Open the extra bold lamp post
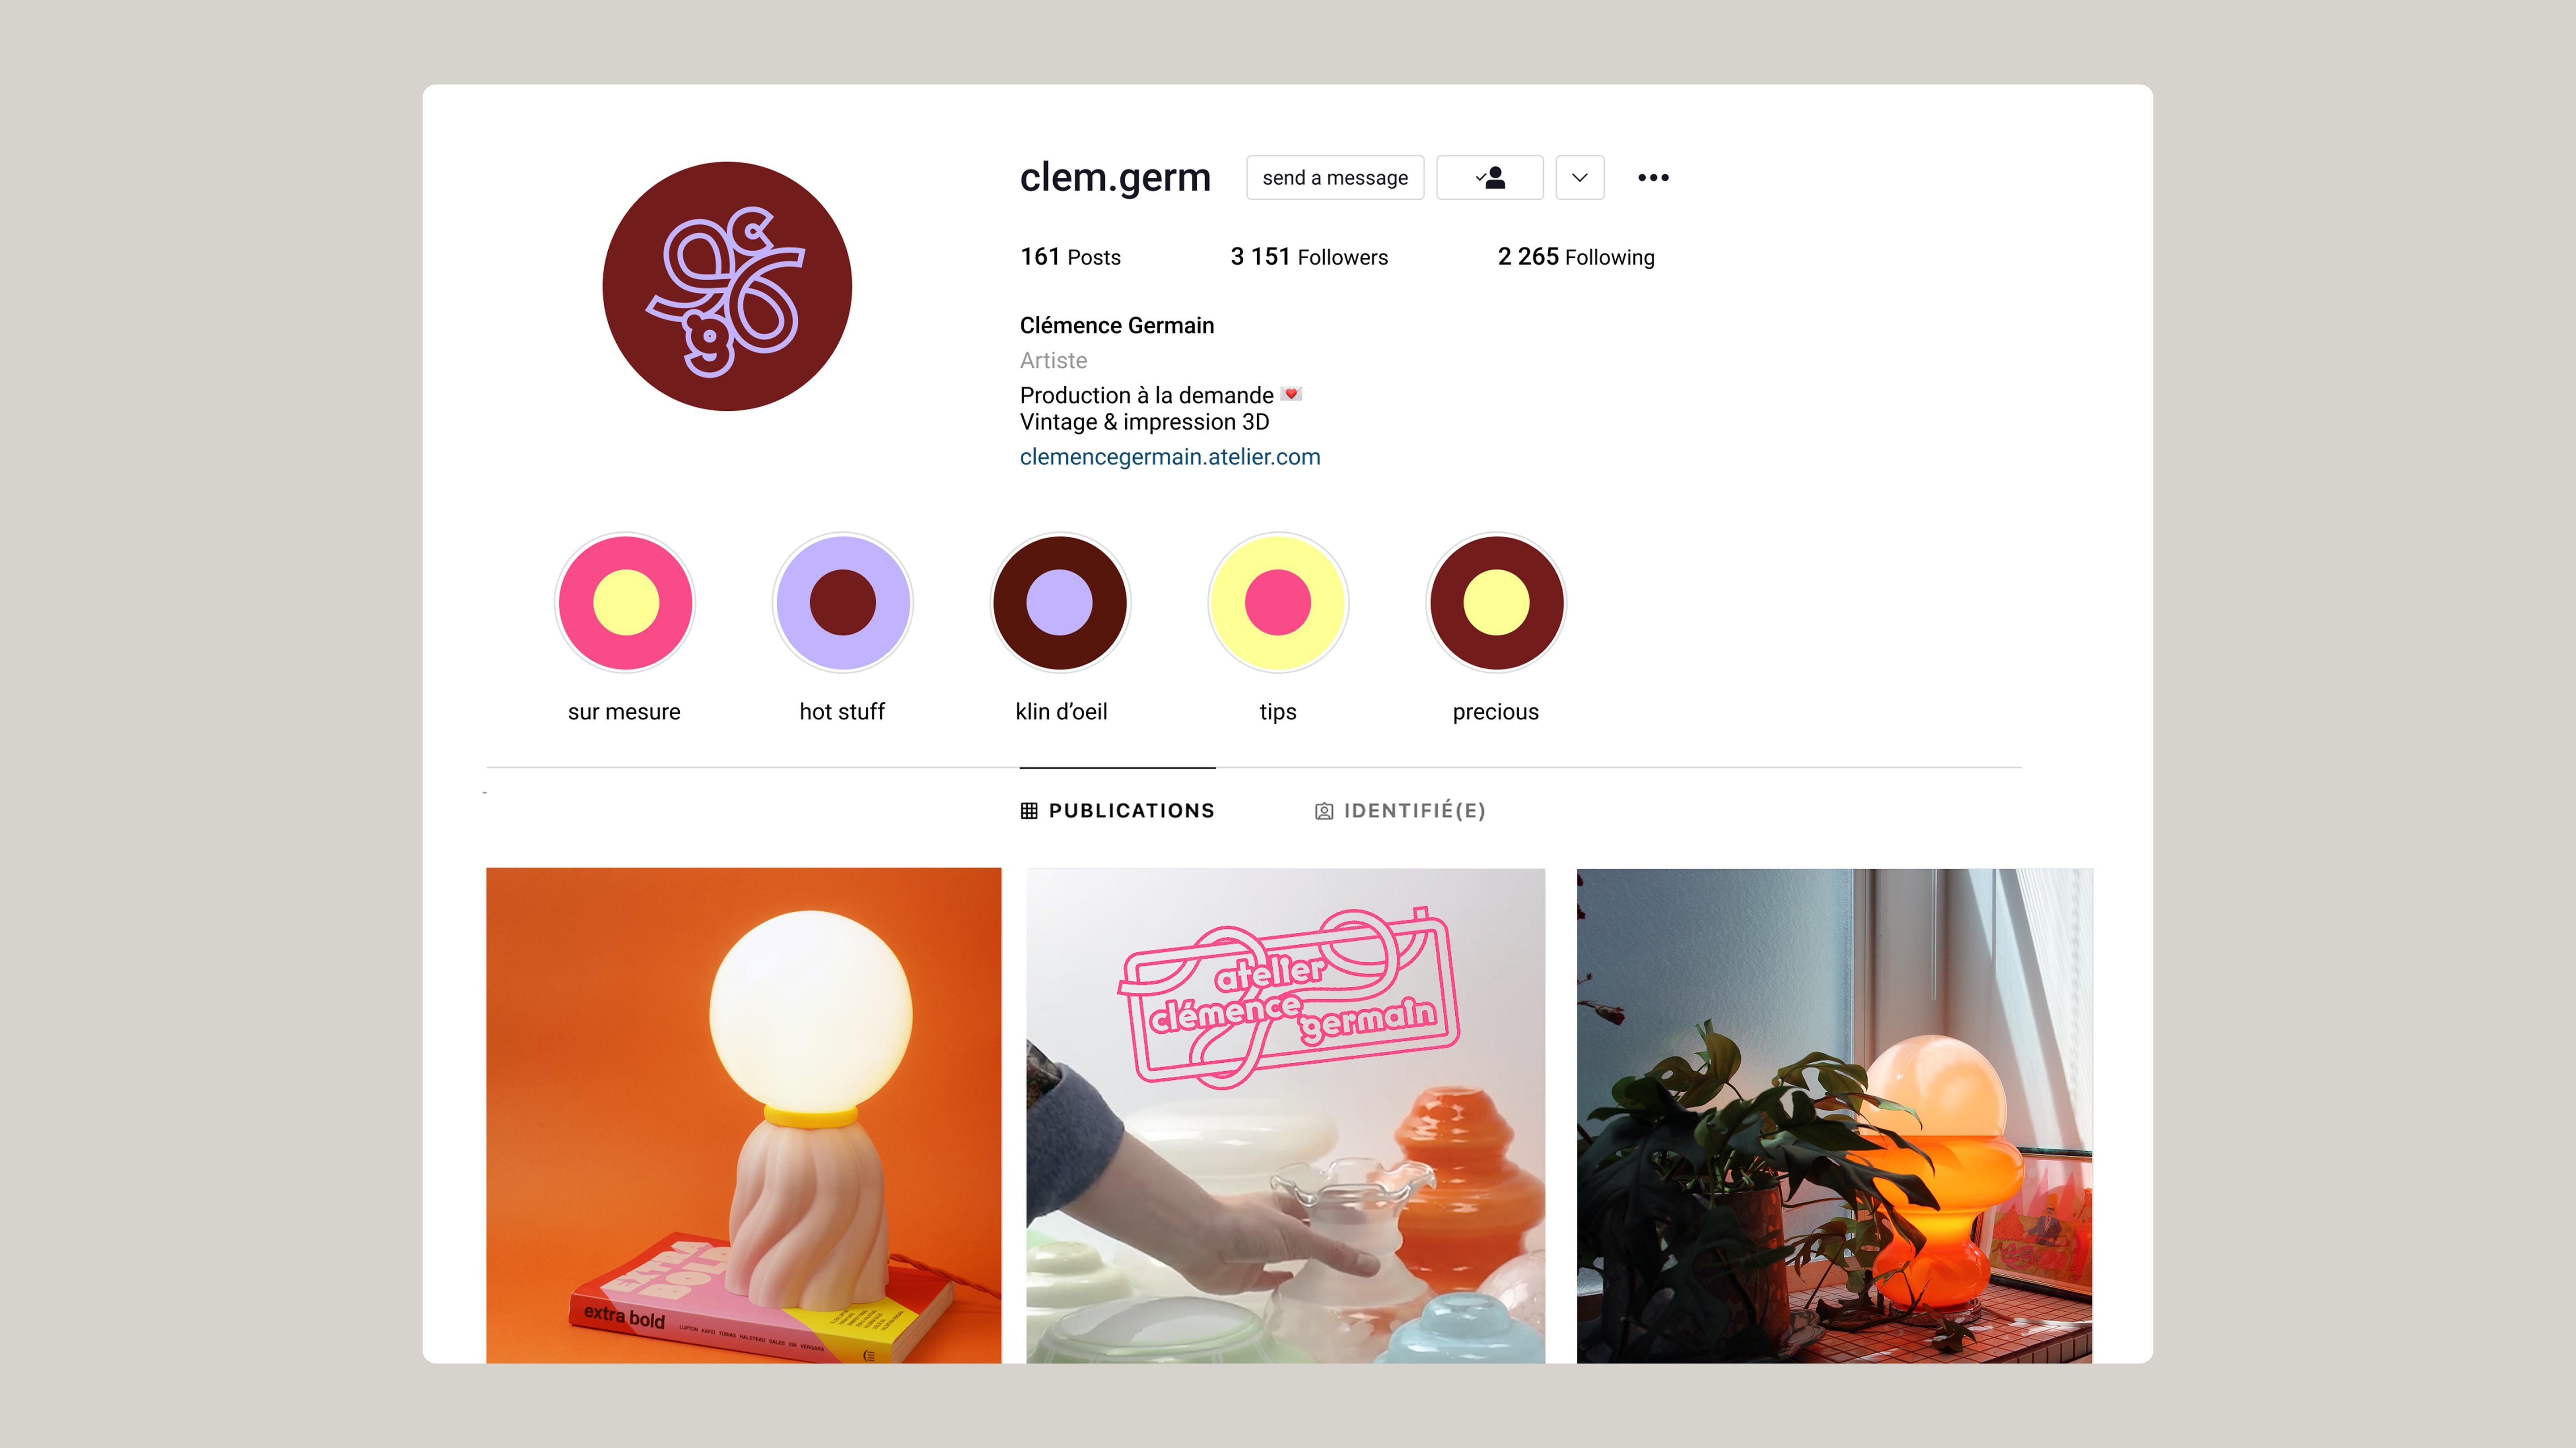Screen dimensions: 2576x1448 pos(743,1115)
